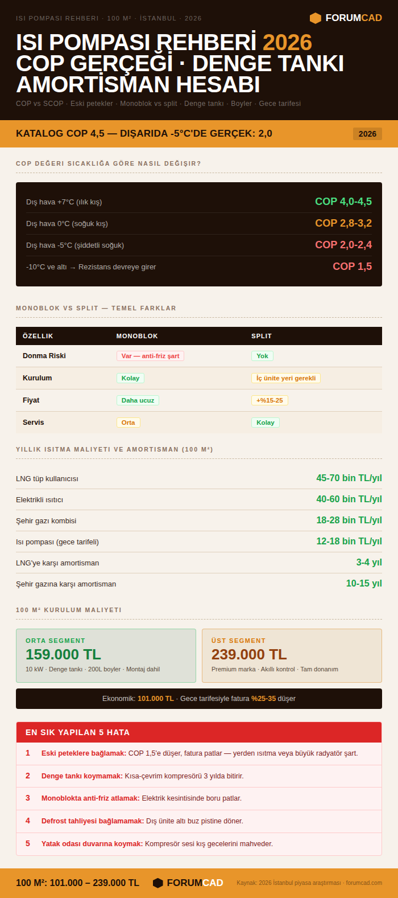398x898 pixels.
Task: Click the orange hexagon logo in header
Action: [316, 18]
